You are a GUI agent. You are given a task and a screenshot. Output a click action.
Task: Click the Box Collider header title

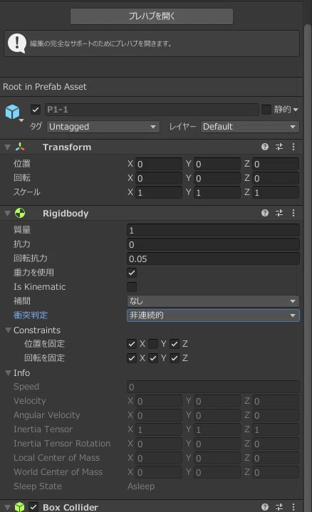coord(71,507)
